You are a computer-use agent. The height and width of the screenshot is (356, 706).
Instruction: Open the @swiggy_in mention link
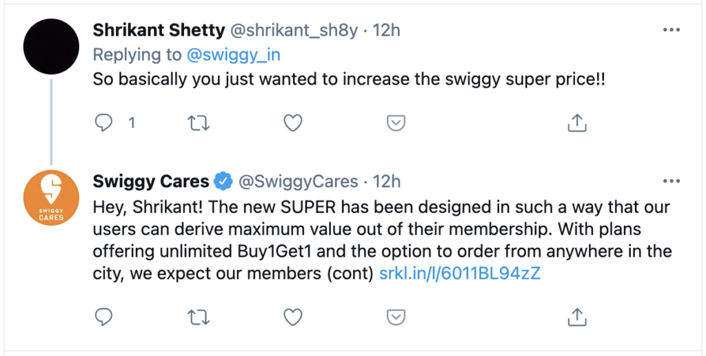click(x=231, y=54)
